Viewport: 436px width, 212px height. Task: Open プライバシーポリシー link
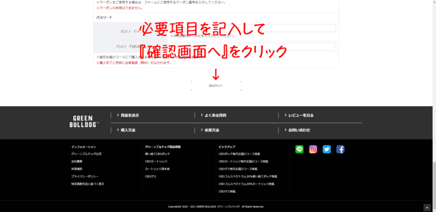coord(85,177)
